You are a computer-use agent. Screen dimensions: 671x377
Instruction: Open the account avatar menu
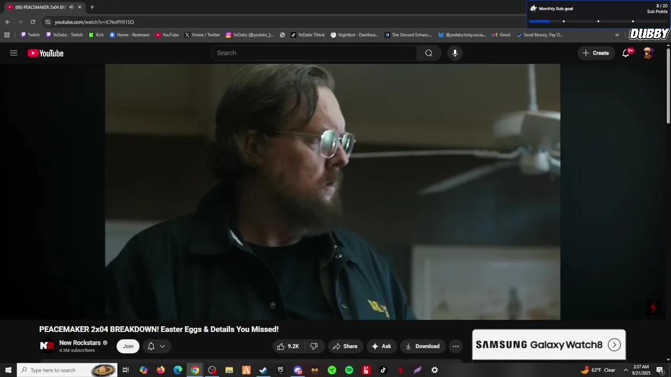tap(648, 53)
